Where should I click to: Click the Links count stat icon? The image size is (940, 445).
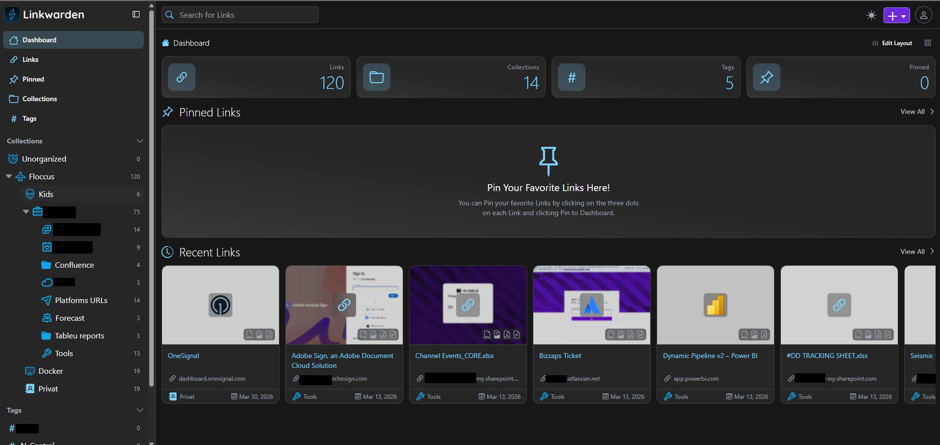click(x=182, y=77)
